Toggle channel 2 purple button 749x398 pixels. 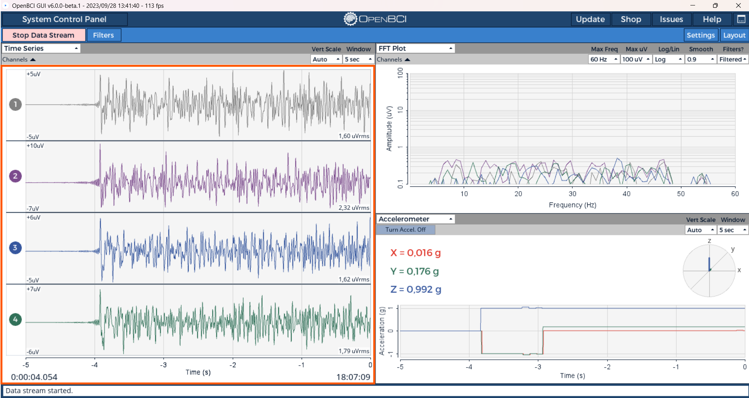pos(15,176)
